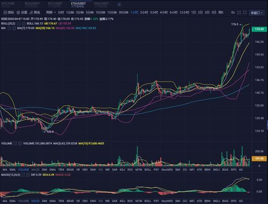Click the yellow 101.6k volume axis label
Image resolution: width=268 pixels, height=204 pixels.
click(259, 158)
